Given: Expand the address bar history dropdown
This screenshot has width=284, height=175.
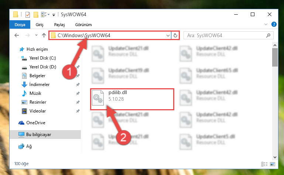Looking at the screenshot, I should tap(168, 36).
